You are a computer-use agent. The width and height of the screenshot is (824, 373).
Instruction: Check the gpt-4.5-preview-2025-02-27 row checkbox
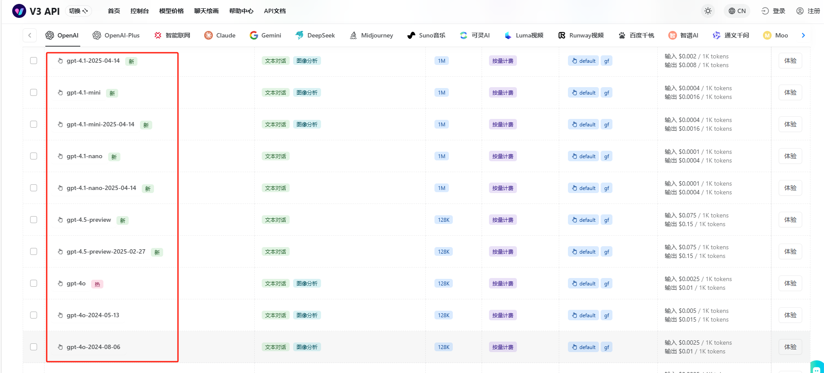click(x=34, y=251)
